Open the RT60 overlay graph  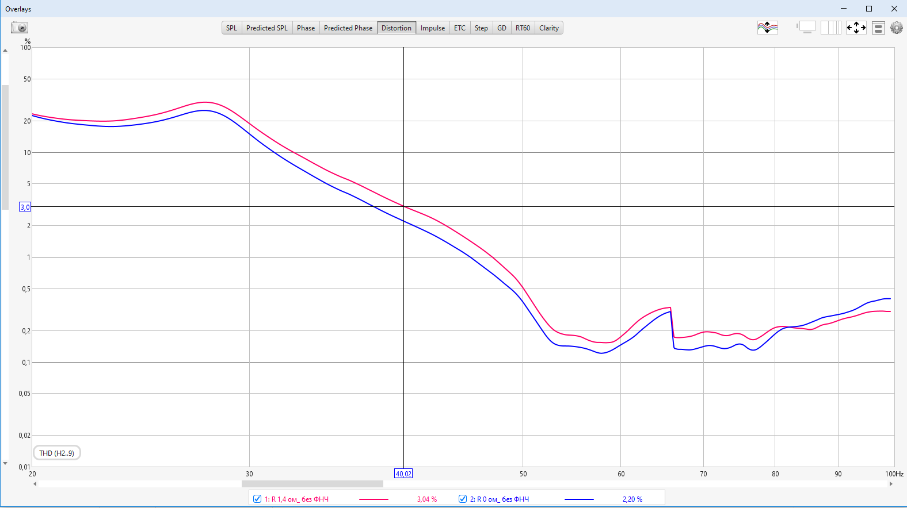(x=523, y=28)
